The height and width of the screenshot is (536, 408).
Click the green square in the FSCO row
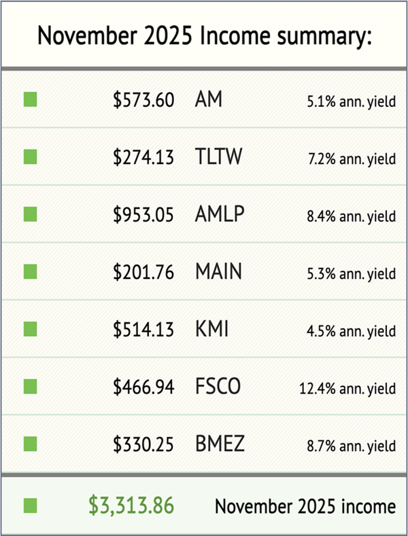click(x=30, y=387)
